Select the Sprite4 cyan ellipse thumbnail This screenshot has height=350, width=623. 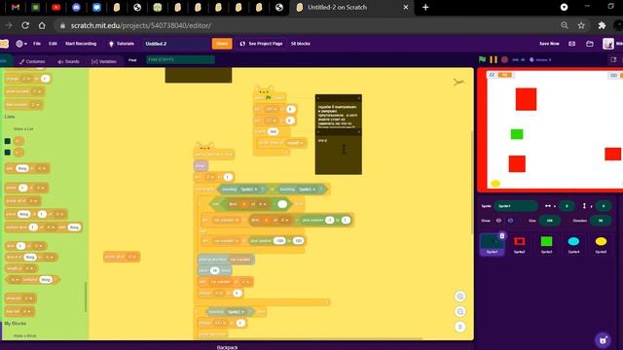573,244
